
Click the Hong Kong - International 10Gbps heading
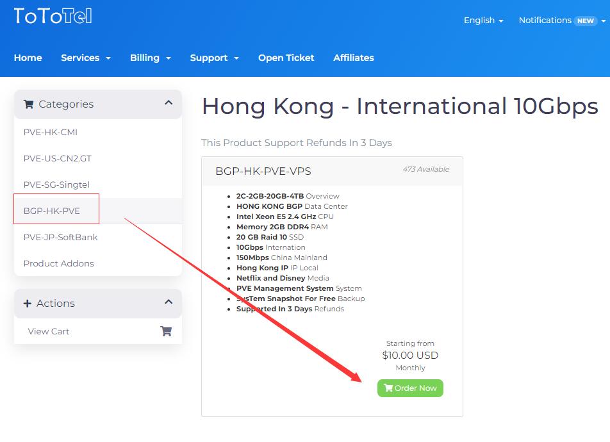click(x=400, y=106)
